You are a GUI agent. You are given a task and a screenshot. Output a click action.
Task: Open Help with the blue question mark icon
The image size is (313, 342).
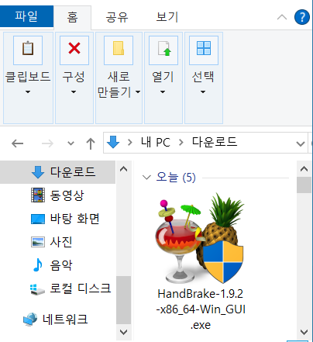302,17
